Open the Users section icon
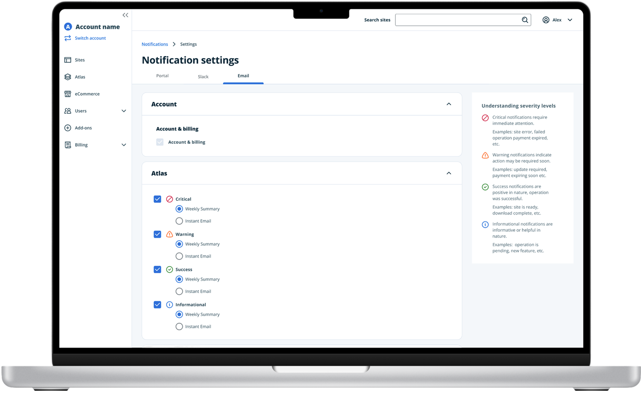 [x=68, y=111]
